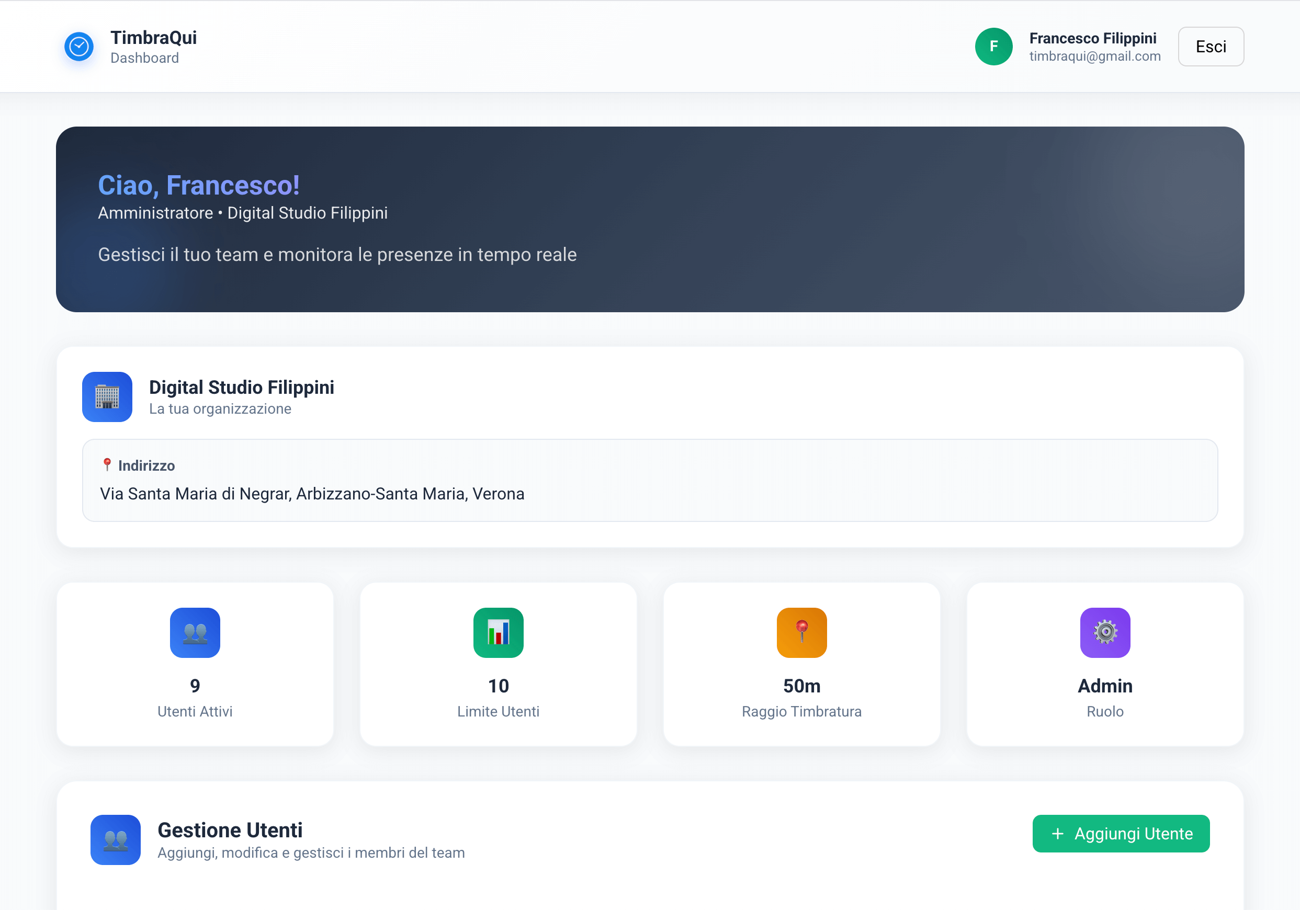Screen dimensions: 1300x910
Task: Click the Utenti Attivi people icon
Action: 195,633
